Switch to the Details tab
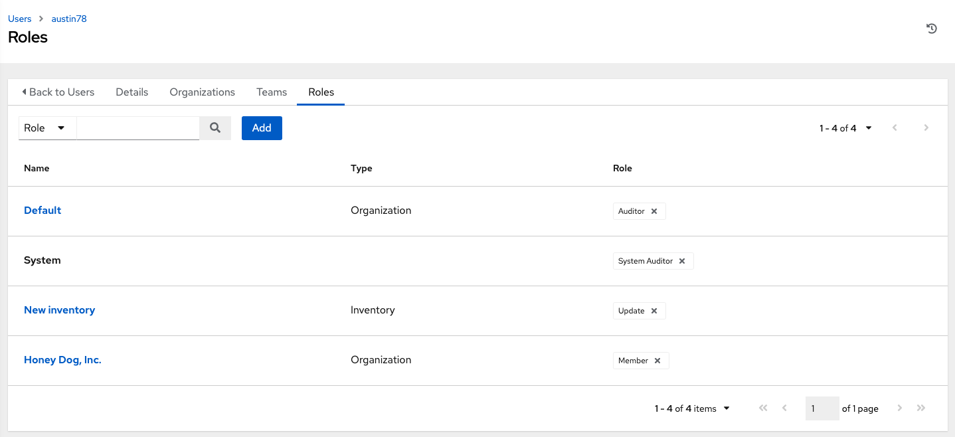Screen dimensions: 955x437 [131, 92]
